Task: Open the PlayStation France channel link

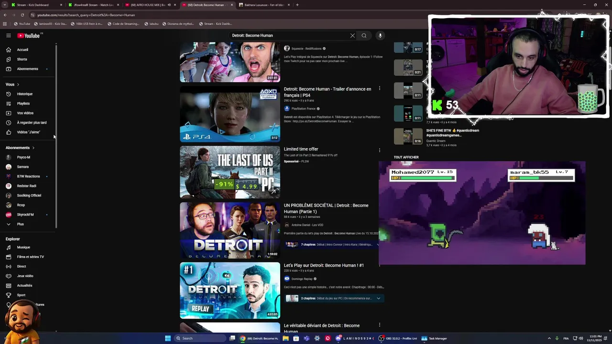Action: pos(303,108)
